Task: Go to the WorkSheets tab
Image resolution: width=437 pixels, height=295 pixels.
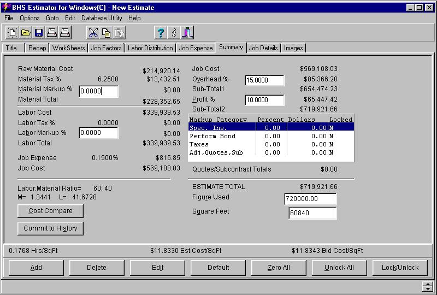Action: tap(68, 48)
